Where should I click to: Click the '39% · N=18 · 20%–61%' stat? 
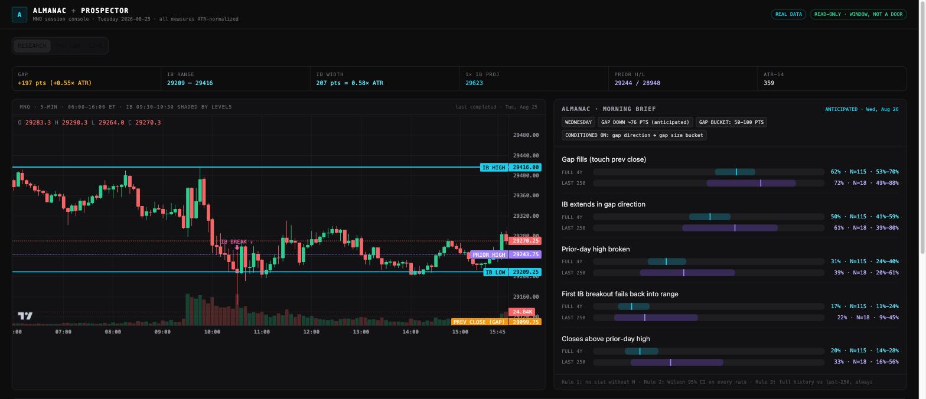(866, 273)
